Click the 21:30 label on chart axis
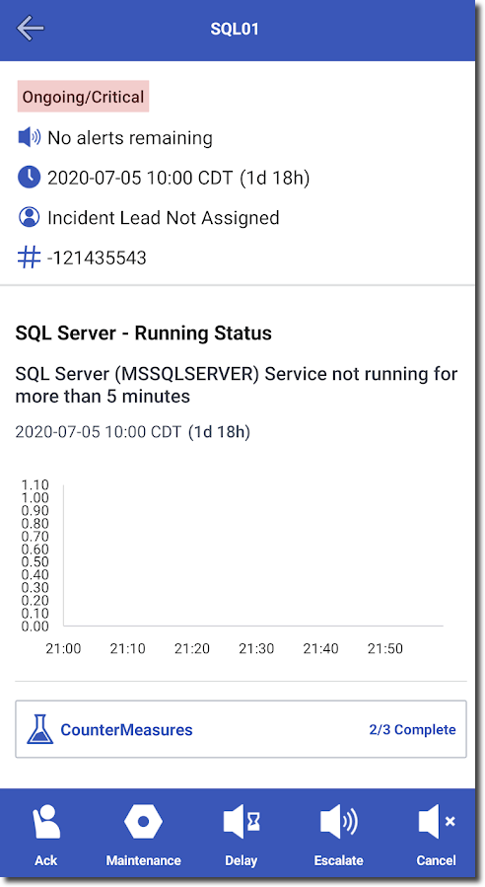This screenshot has width=485, height=887. [x=256, y=648]
